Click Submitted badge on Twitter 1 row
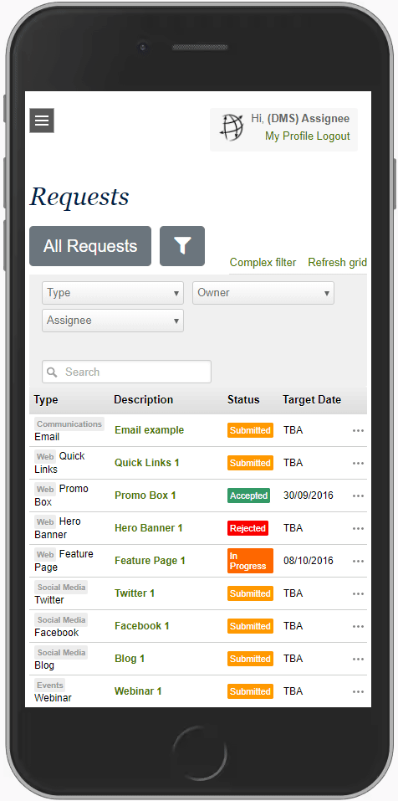This screenshot has width=398, height=801. click(x=250, y=593)
